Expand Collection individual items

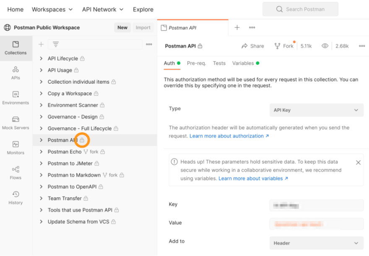pos(41,82)
